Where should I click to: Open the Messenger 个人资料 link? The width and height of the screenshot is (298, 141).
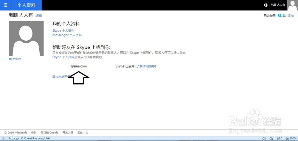pos(67,35)
